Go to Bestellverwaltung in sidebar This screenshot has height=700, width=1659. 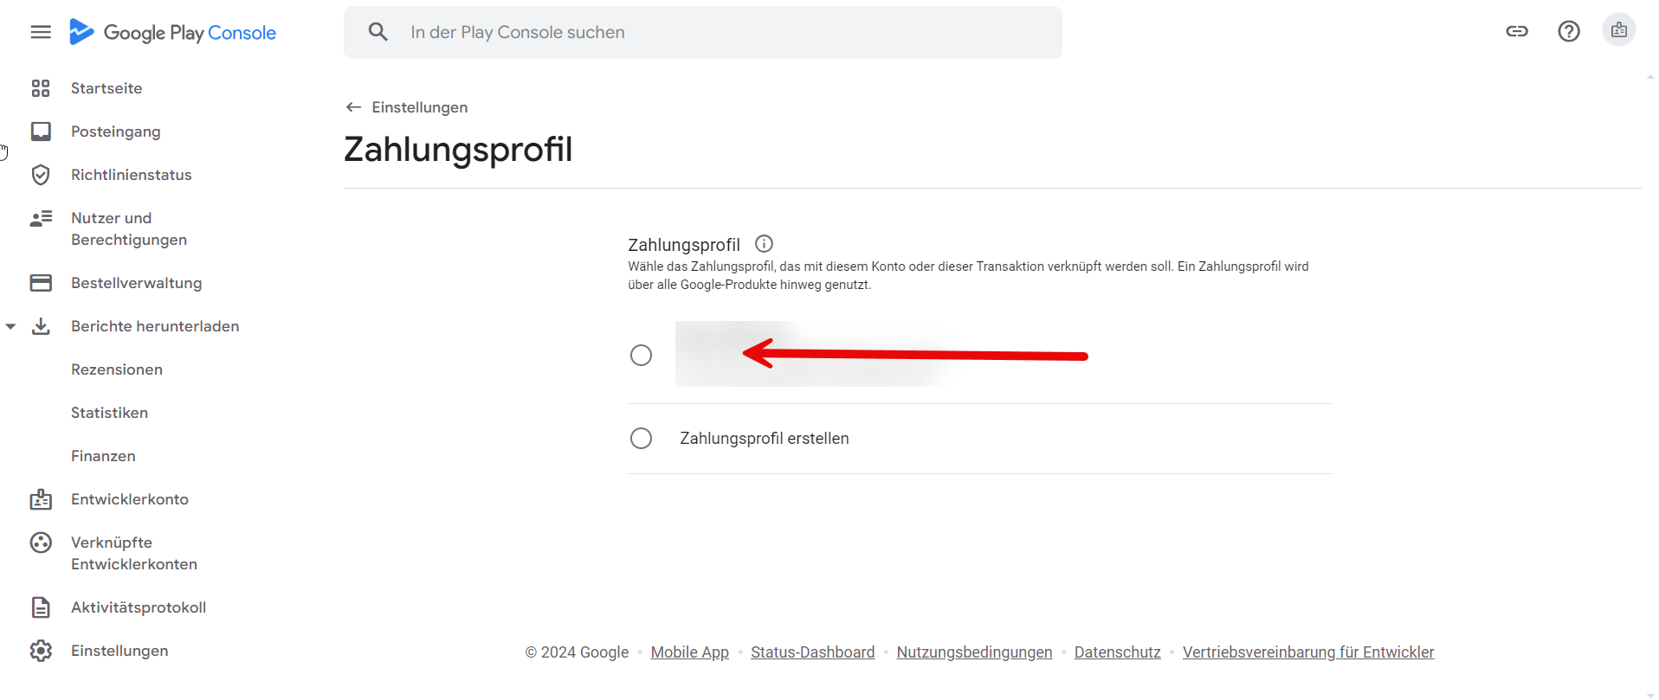(x=136, y=283)
